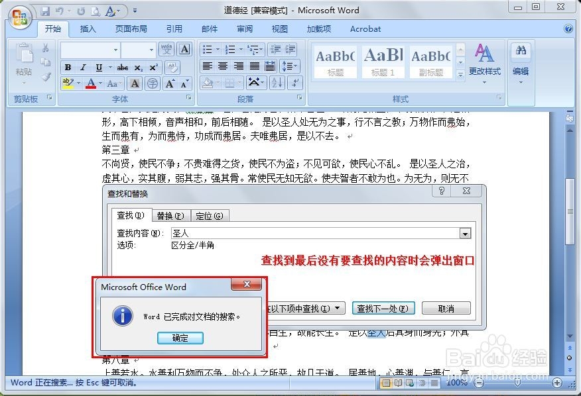This screenshot has width=581, height=396.
Task: Click the Decrease Indent icon
Action: pyautogui.click(x=275, y=49)
